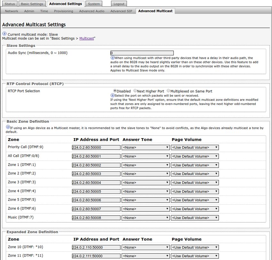Open Answer Tone dropdown for Zone 6
The image size is (272, 260).
tap(146, 209)
